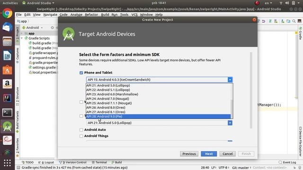Click the green Gradle sync toolbar icon
The width and height of the screenshot is (303, 170).
pyautogui.click(x=270, y=21)
